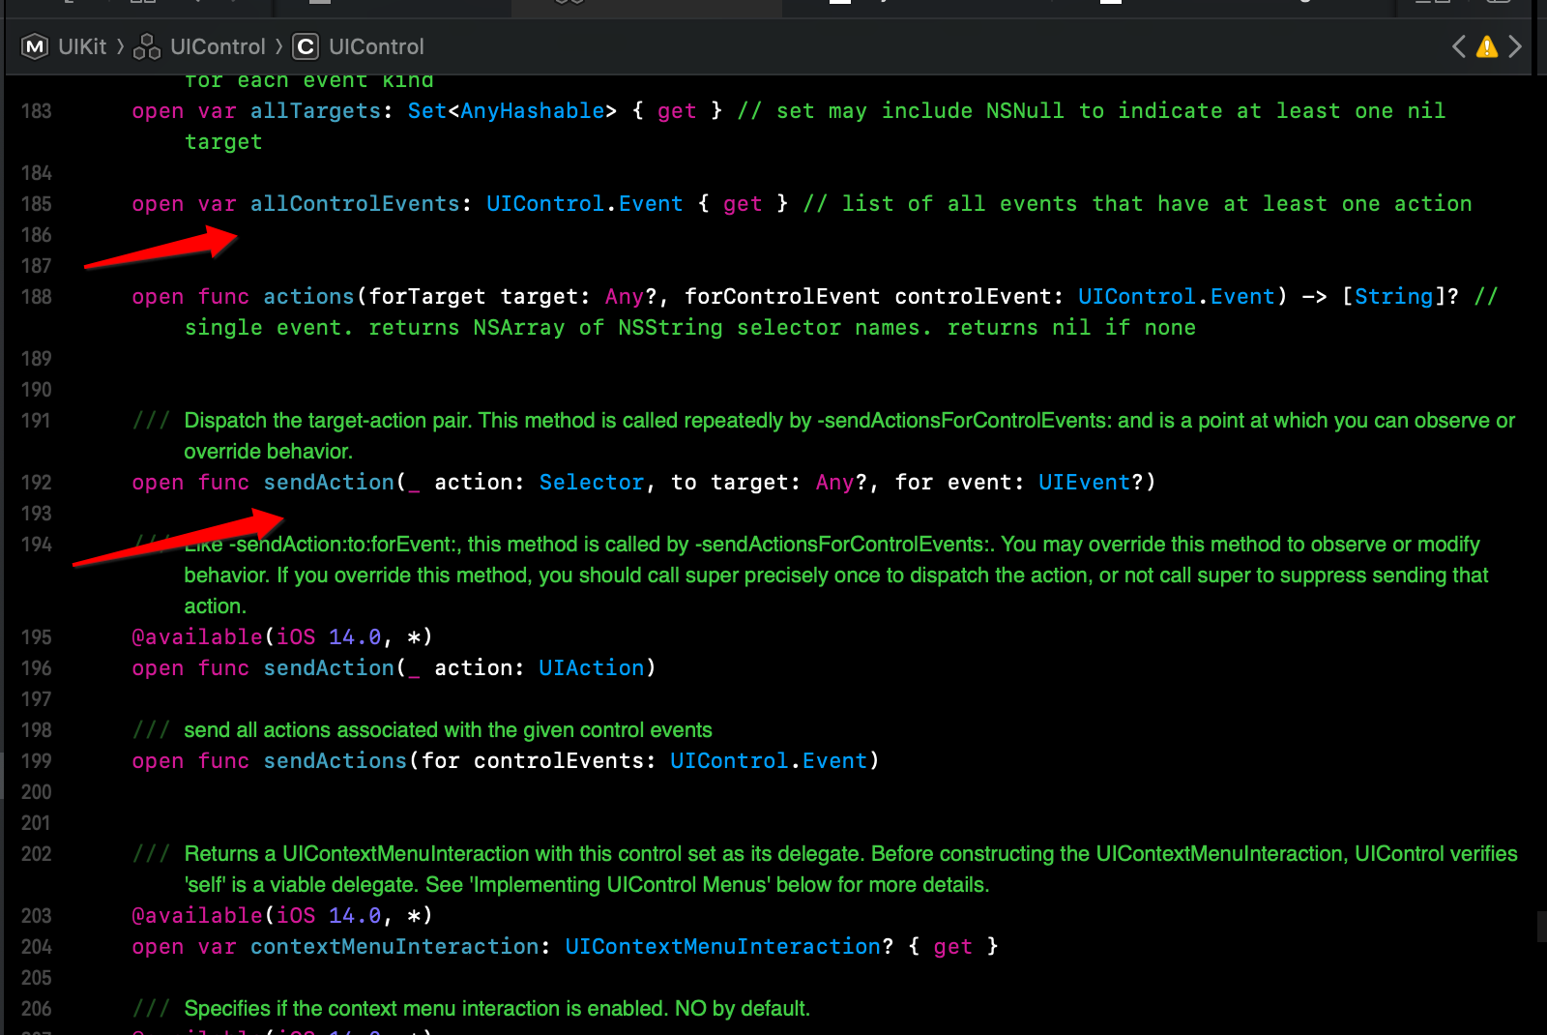Screen dimensions: 1547x1035
Task: Go to next issue with right chevron
Action: click(1515, 46)
